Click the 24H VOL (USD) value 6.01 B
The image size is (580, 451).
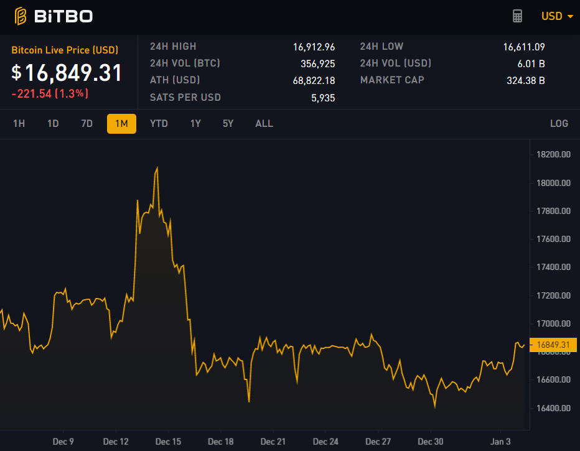(x=531, y=63)
